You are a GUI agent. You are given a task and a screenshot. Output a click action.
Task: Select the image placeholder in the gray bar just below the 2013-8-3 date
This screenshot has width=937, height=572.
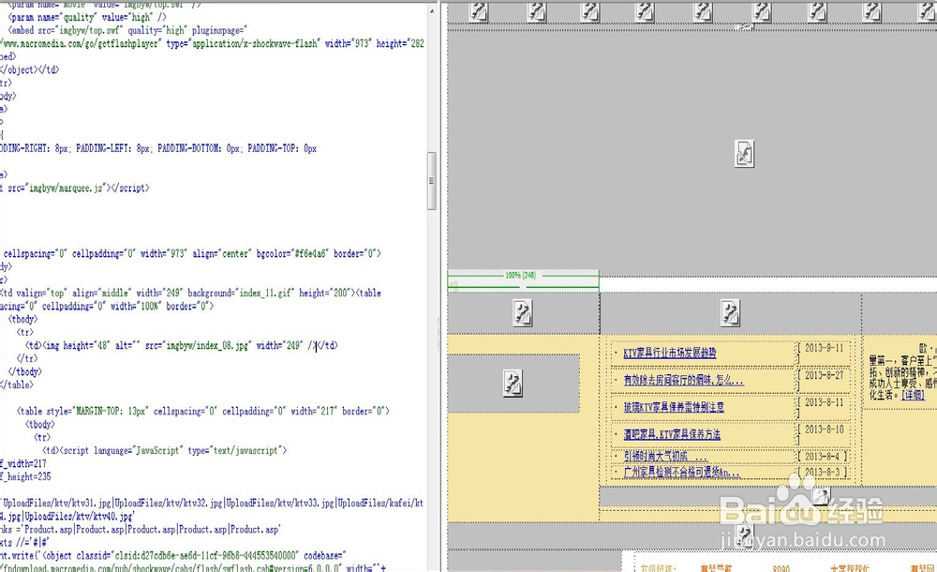point(821,495)
